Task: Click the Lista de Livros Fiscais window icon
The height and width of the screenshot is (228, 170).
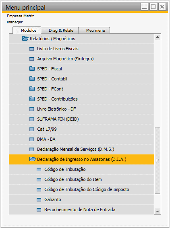Action: (31, 49)
